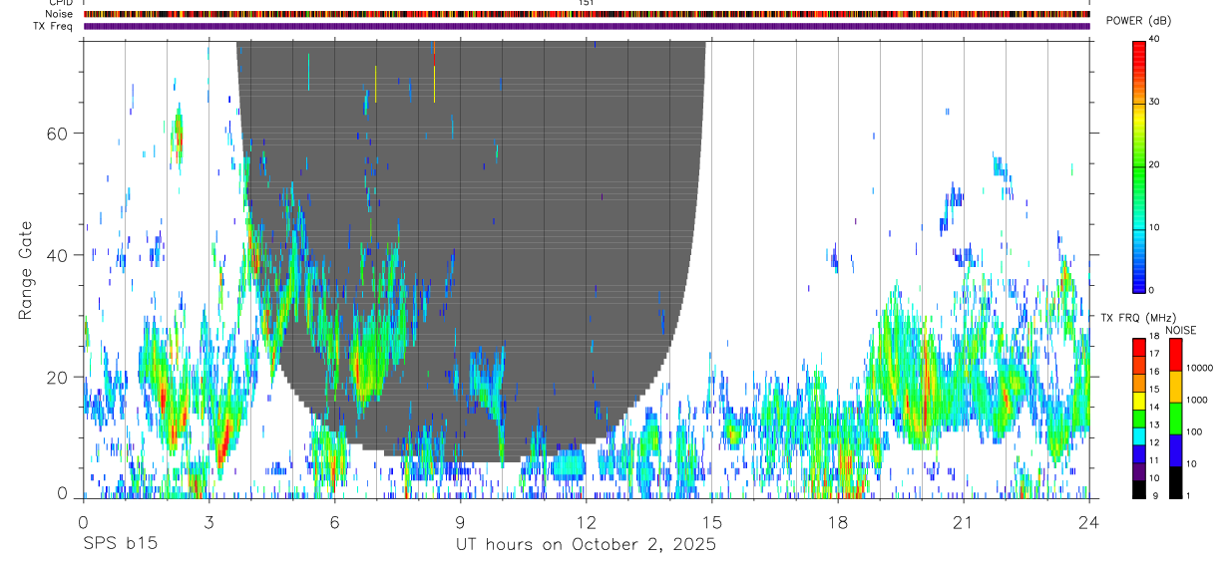
Task: Click the 1 value on noise legend
Action: (x=1187, y=495)
